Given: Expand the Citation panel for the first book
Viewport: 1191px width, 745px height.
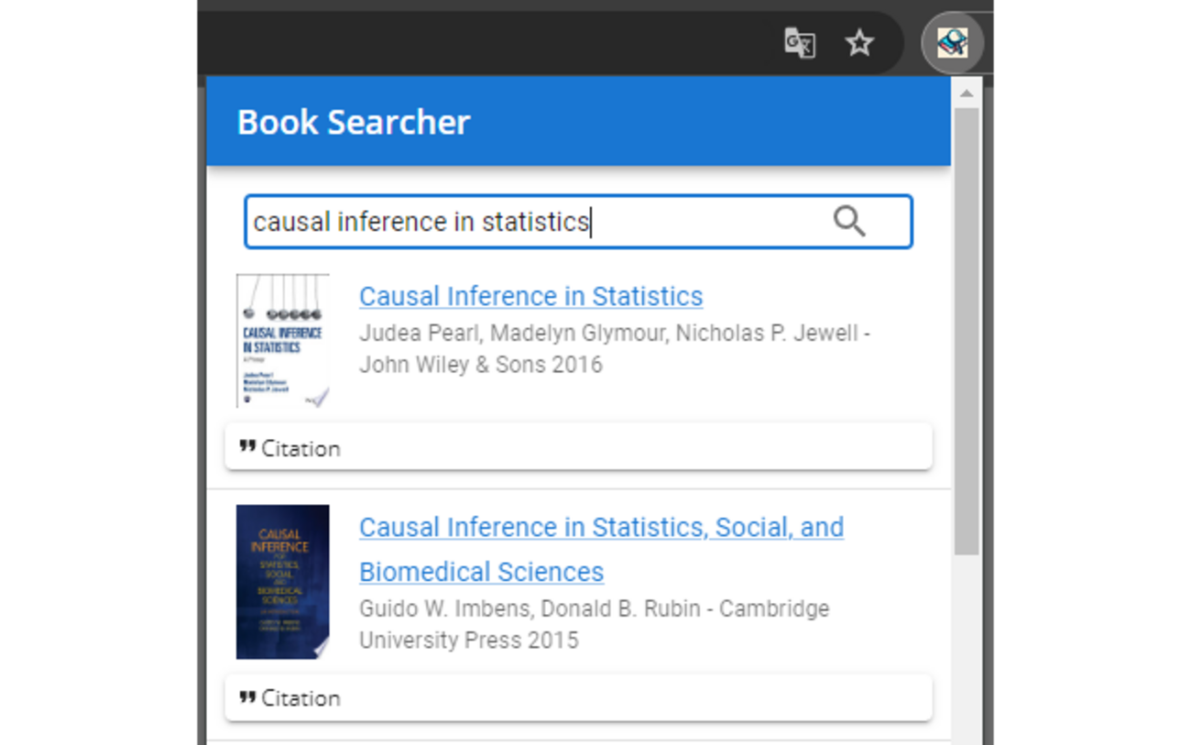Looking at the screenshot, I should pos(578,448).
